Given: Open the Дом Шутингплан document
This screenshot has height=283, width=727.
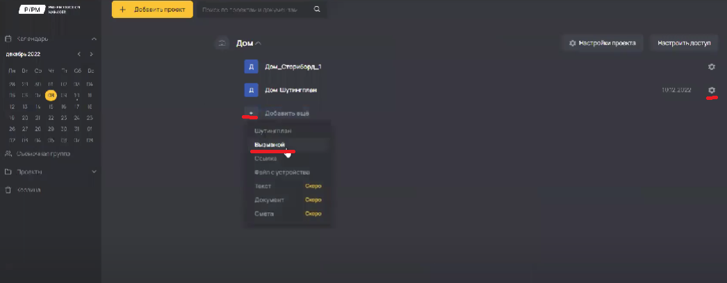Looking at the screenshot, I should click(x=291, y=90).
